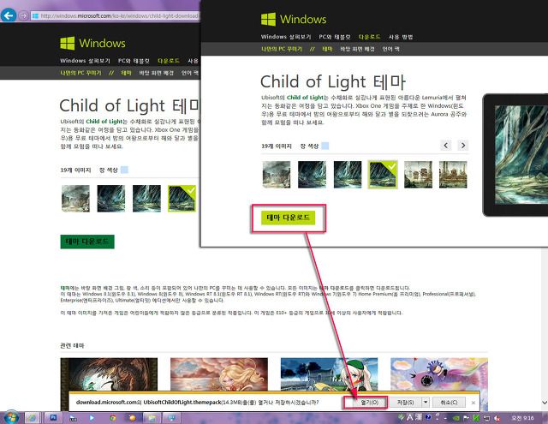The image size is (548, 424).
Task: Click the browser's grey forward arrow button
Action: 23,15
